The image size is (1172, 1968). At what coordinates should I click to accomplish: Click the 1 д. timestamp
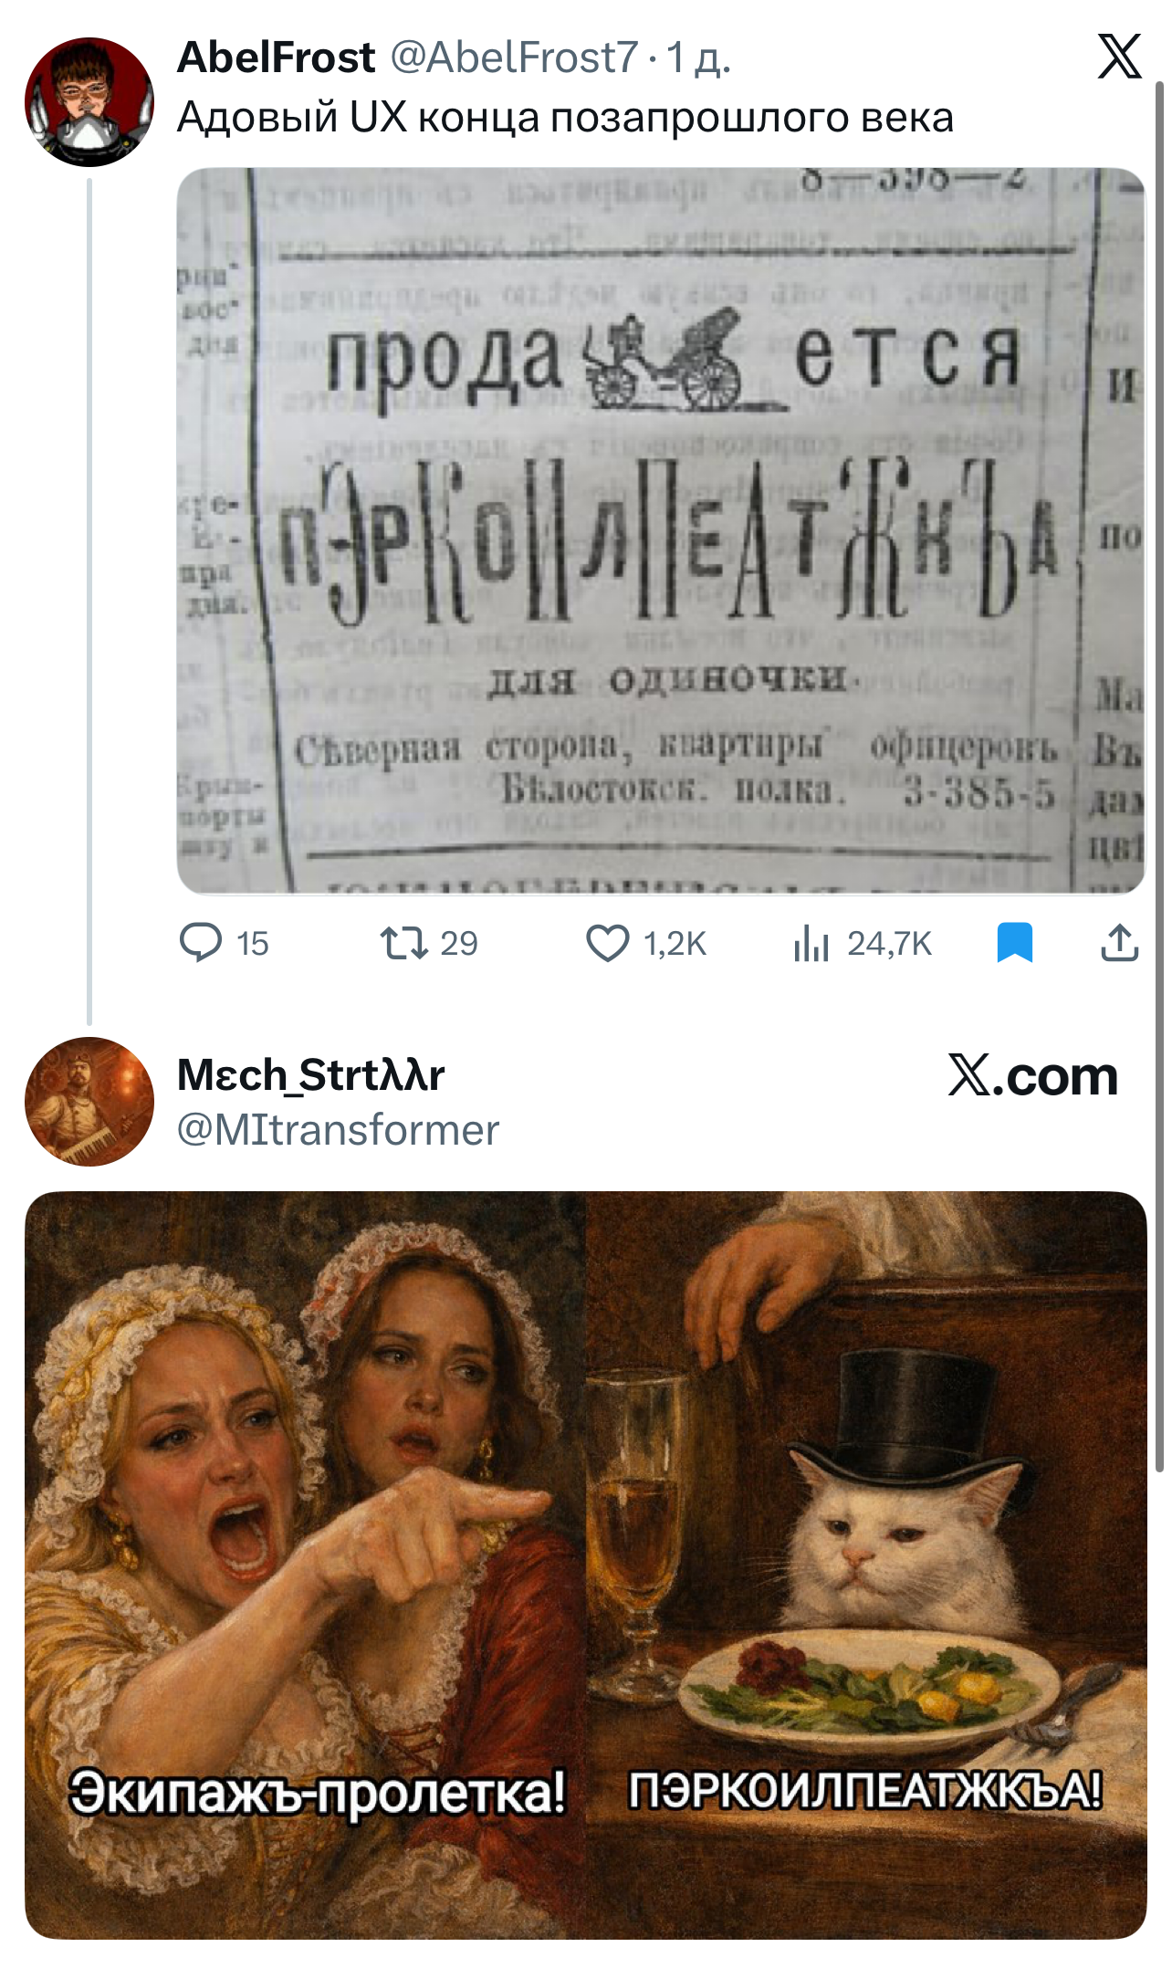(698, 58)
